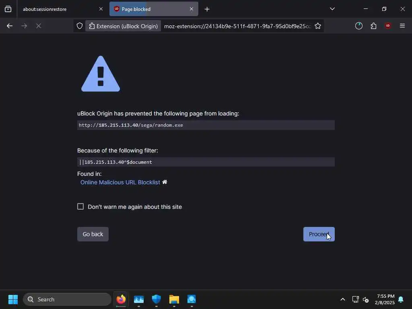Restore down the Firefox window
This screenshot has width=412, height=309.
[x=384, y=9]
